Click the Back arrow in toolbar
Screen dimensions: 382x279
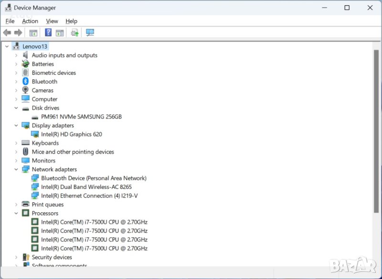click(7, 32)
